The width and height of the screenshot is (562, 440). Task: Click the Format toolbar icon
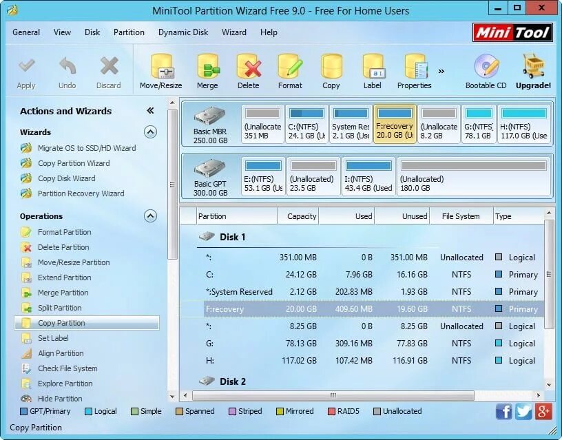(x=290, y=67)
